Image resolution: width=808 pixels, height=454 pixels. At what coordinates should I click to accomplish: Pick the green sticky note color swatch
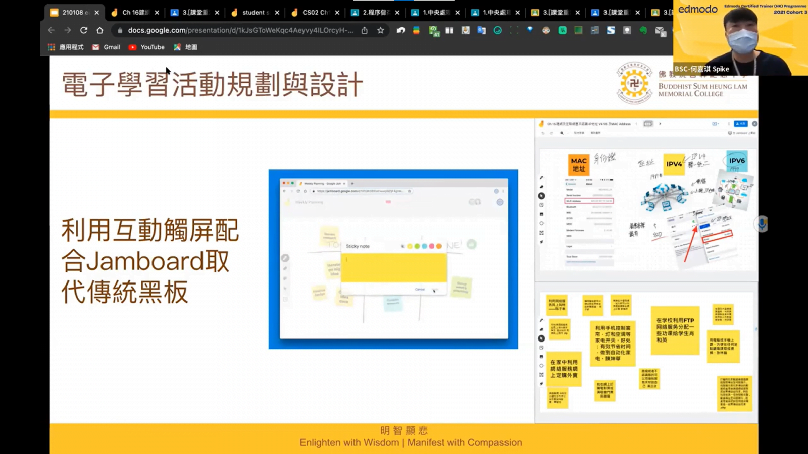click(417, 246)
